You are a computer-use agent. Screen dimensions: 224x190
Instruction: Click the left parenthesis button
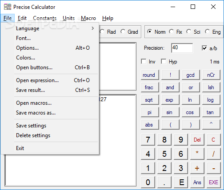170,125
